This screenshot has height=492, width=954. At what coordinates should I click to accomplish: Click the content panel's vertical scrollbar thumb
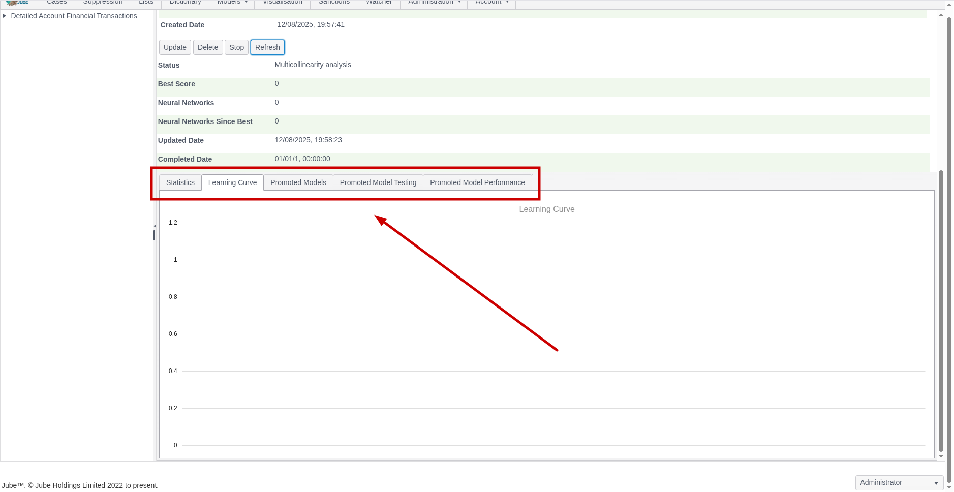(x=941, y=311)
